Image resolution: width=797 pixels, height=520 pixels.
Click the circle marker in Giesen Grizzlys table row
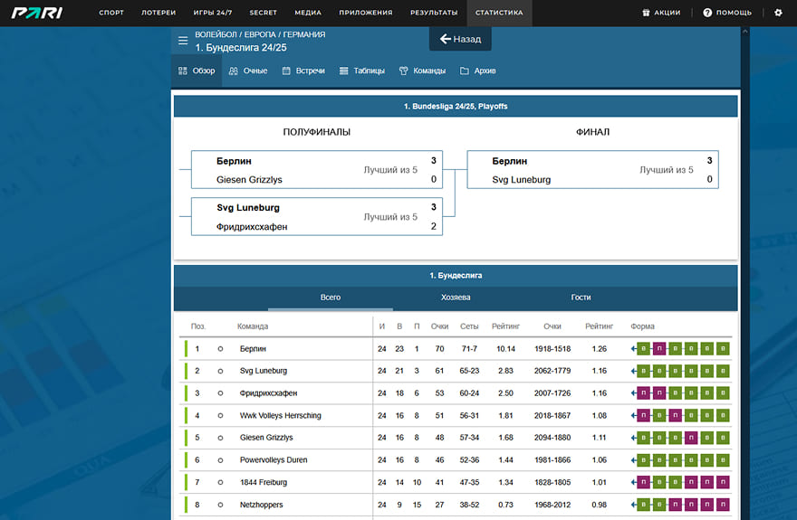point(220,438)
